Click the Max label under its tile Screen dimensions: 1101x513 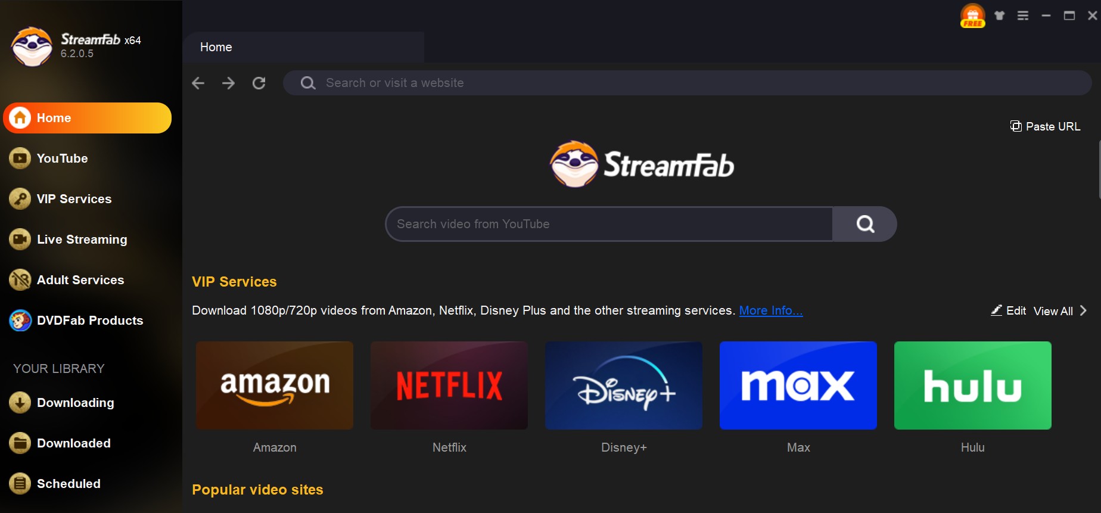coord(798,447)
